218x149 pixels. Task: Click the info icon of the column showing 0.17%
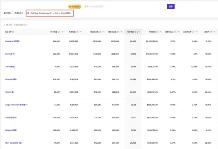coord(175,32)
